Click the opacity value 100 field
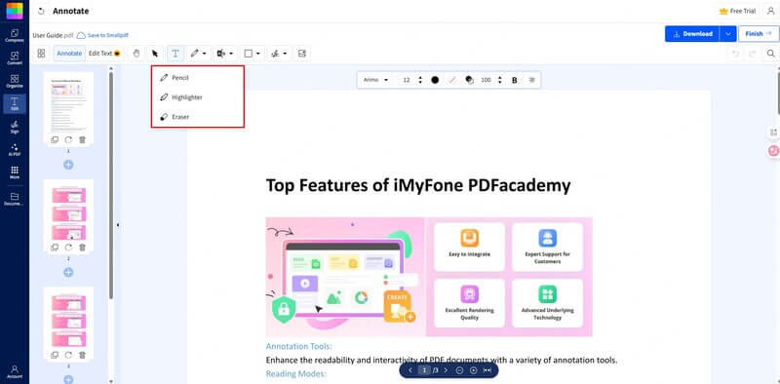780x384 pixels. click(486, 80)
